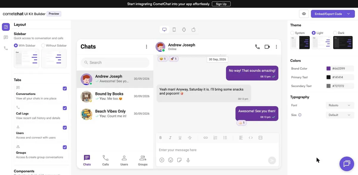The height and width of the screenshot is (175, 358).
Task: Uncheck the Call Logs tab checkbox
Action: tap(65, 108)
